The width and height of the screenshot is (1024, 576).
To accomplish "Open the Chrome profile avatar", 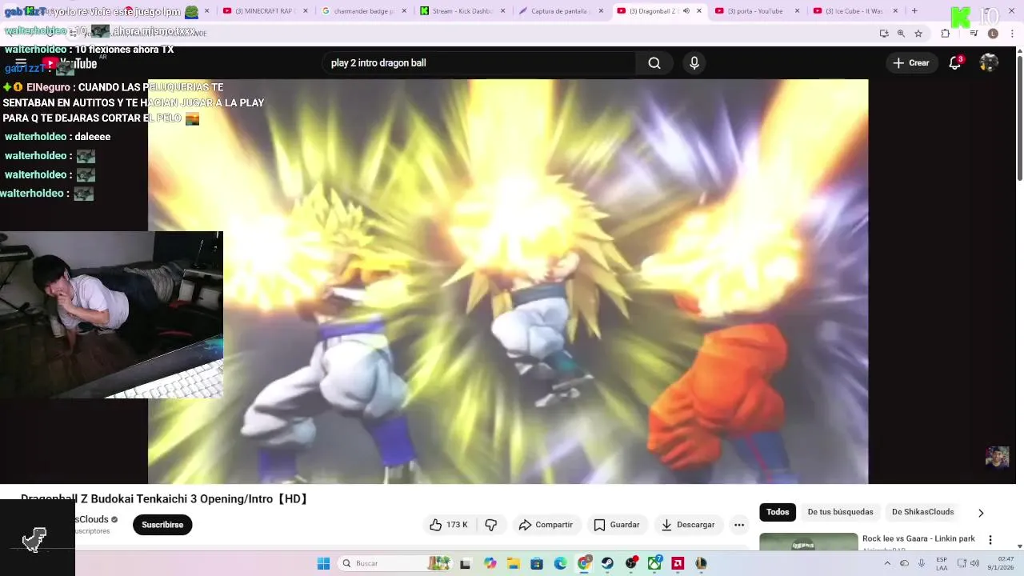I will [993, 34].
